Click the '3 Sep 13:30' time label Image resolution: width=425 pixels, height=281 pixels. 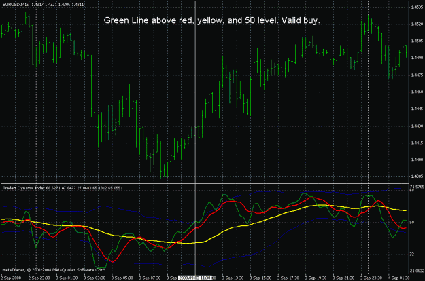[233, 278]
